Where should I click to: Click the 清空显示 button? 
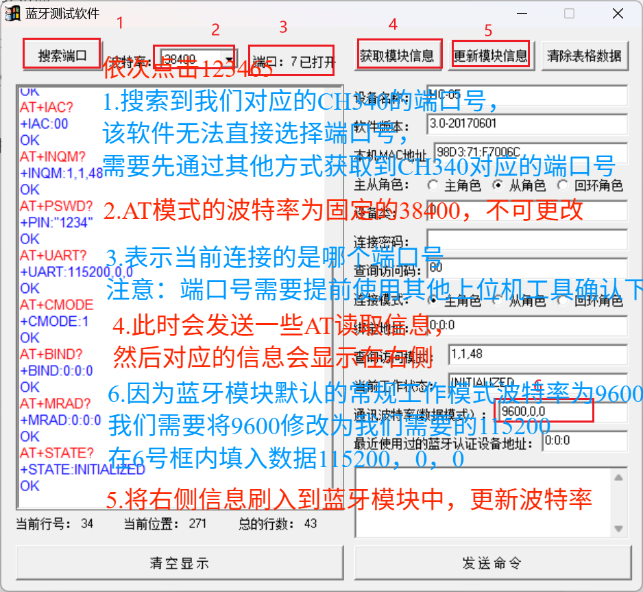click(180, 563)
